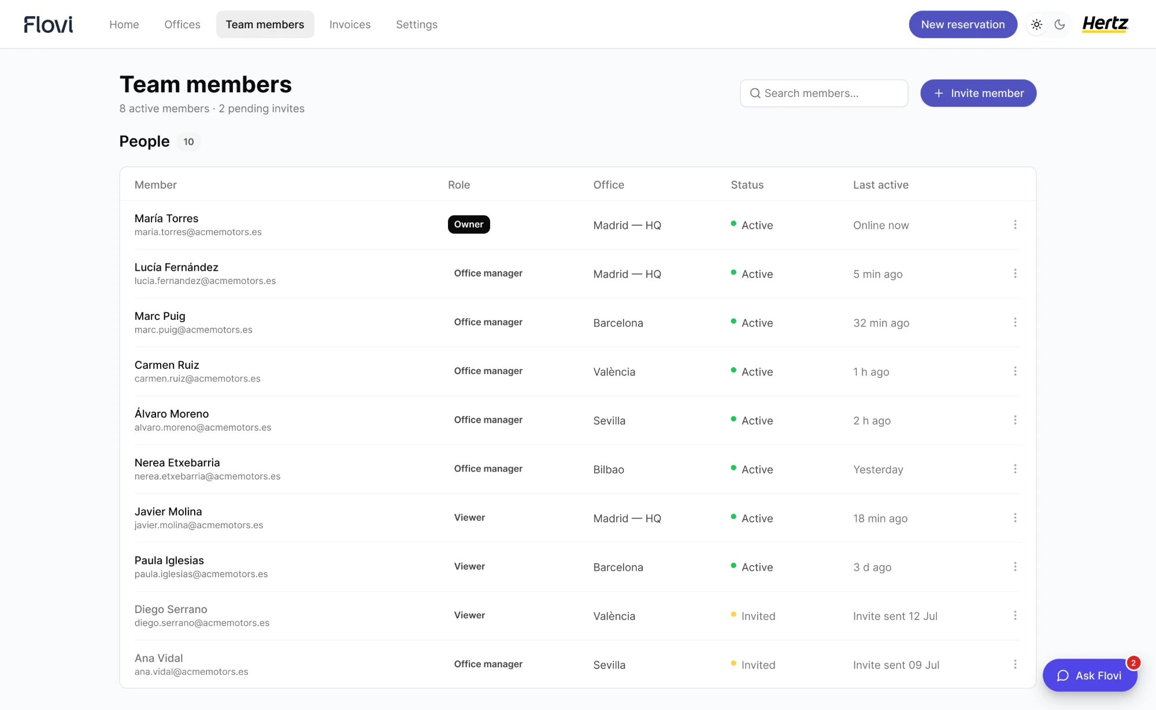Focus the Search members field
This screenshot has width=1156, height=710.
tap(824, 93)
